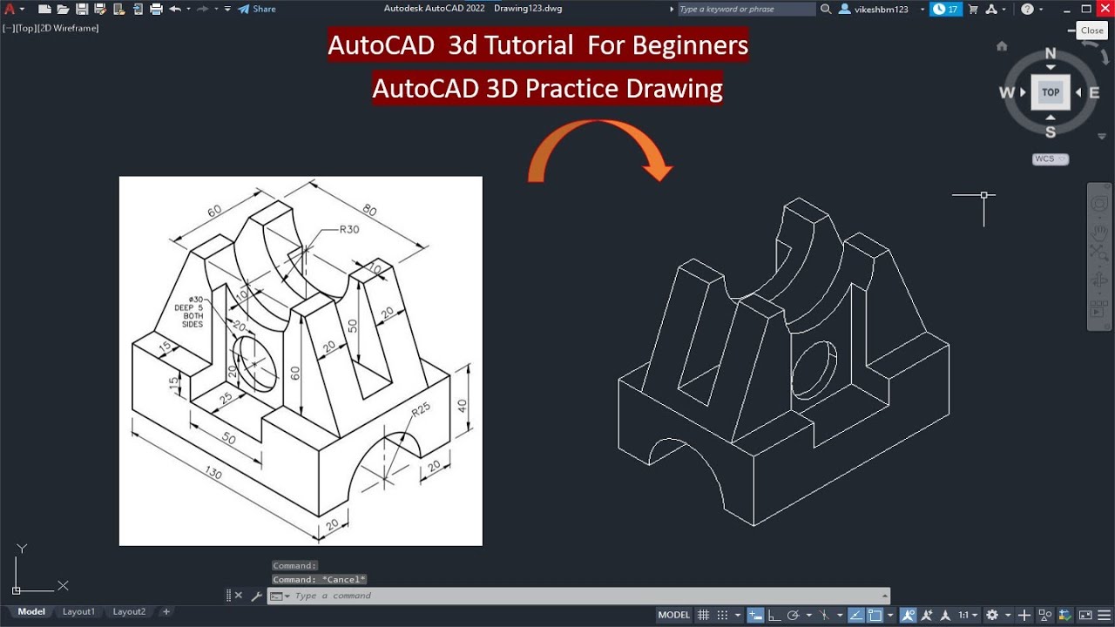Click TOP face of ViewCube
The image size is (1115, 627).
point(1051,92)
